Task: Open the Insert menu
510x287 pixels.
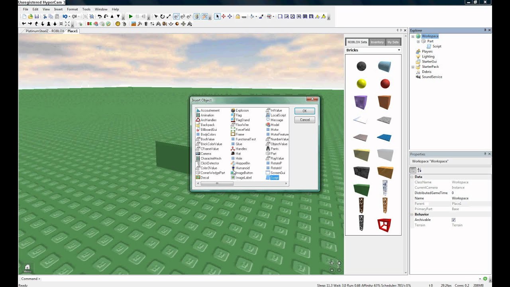Action: [58, 9]
